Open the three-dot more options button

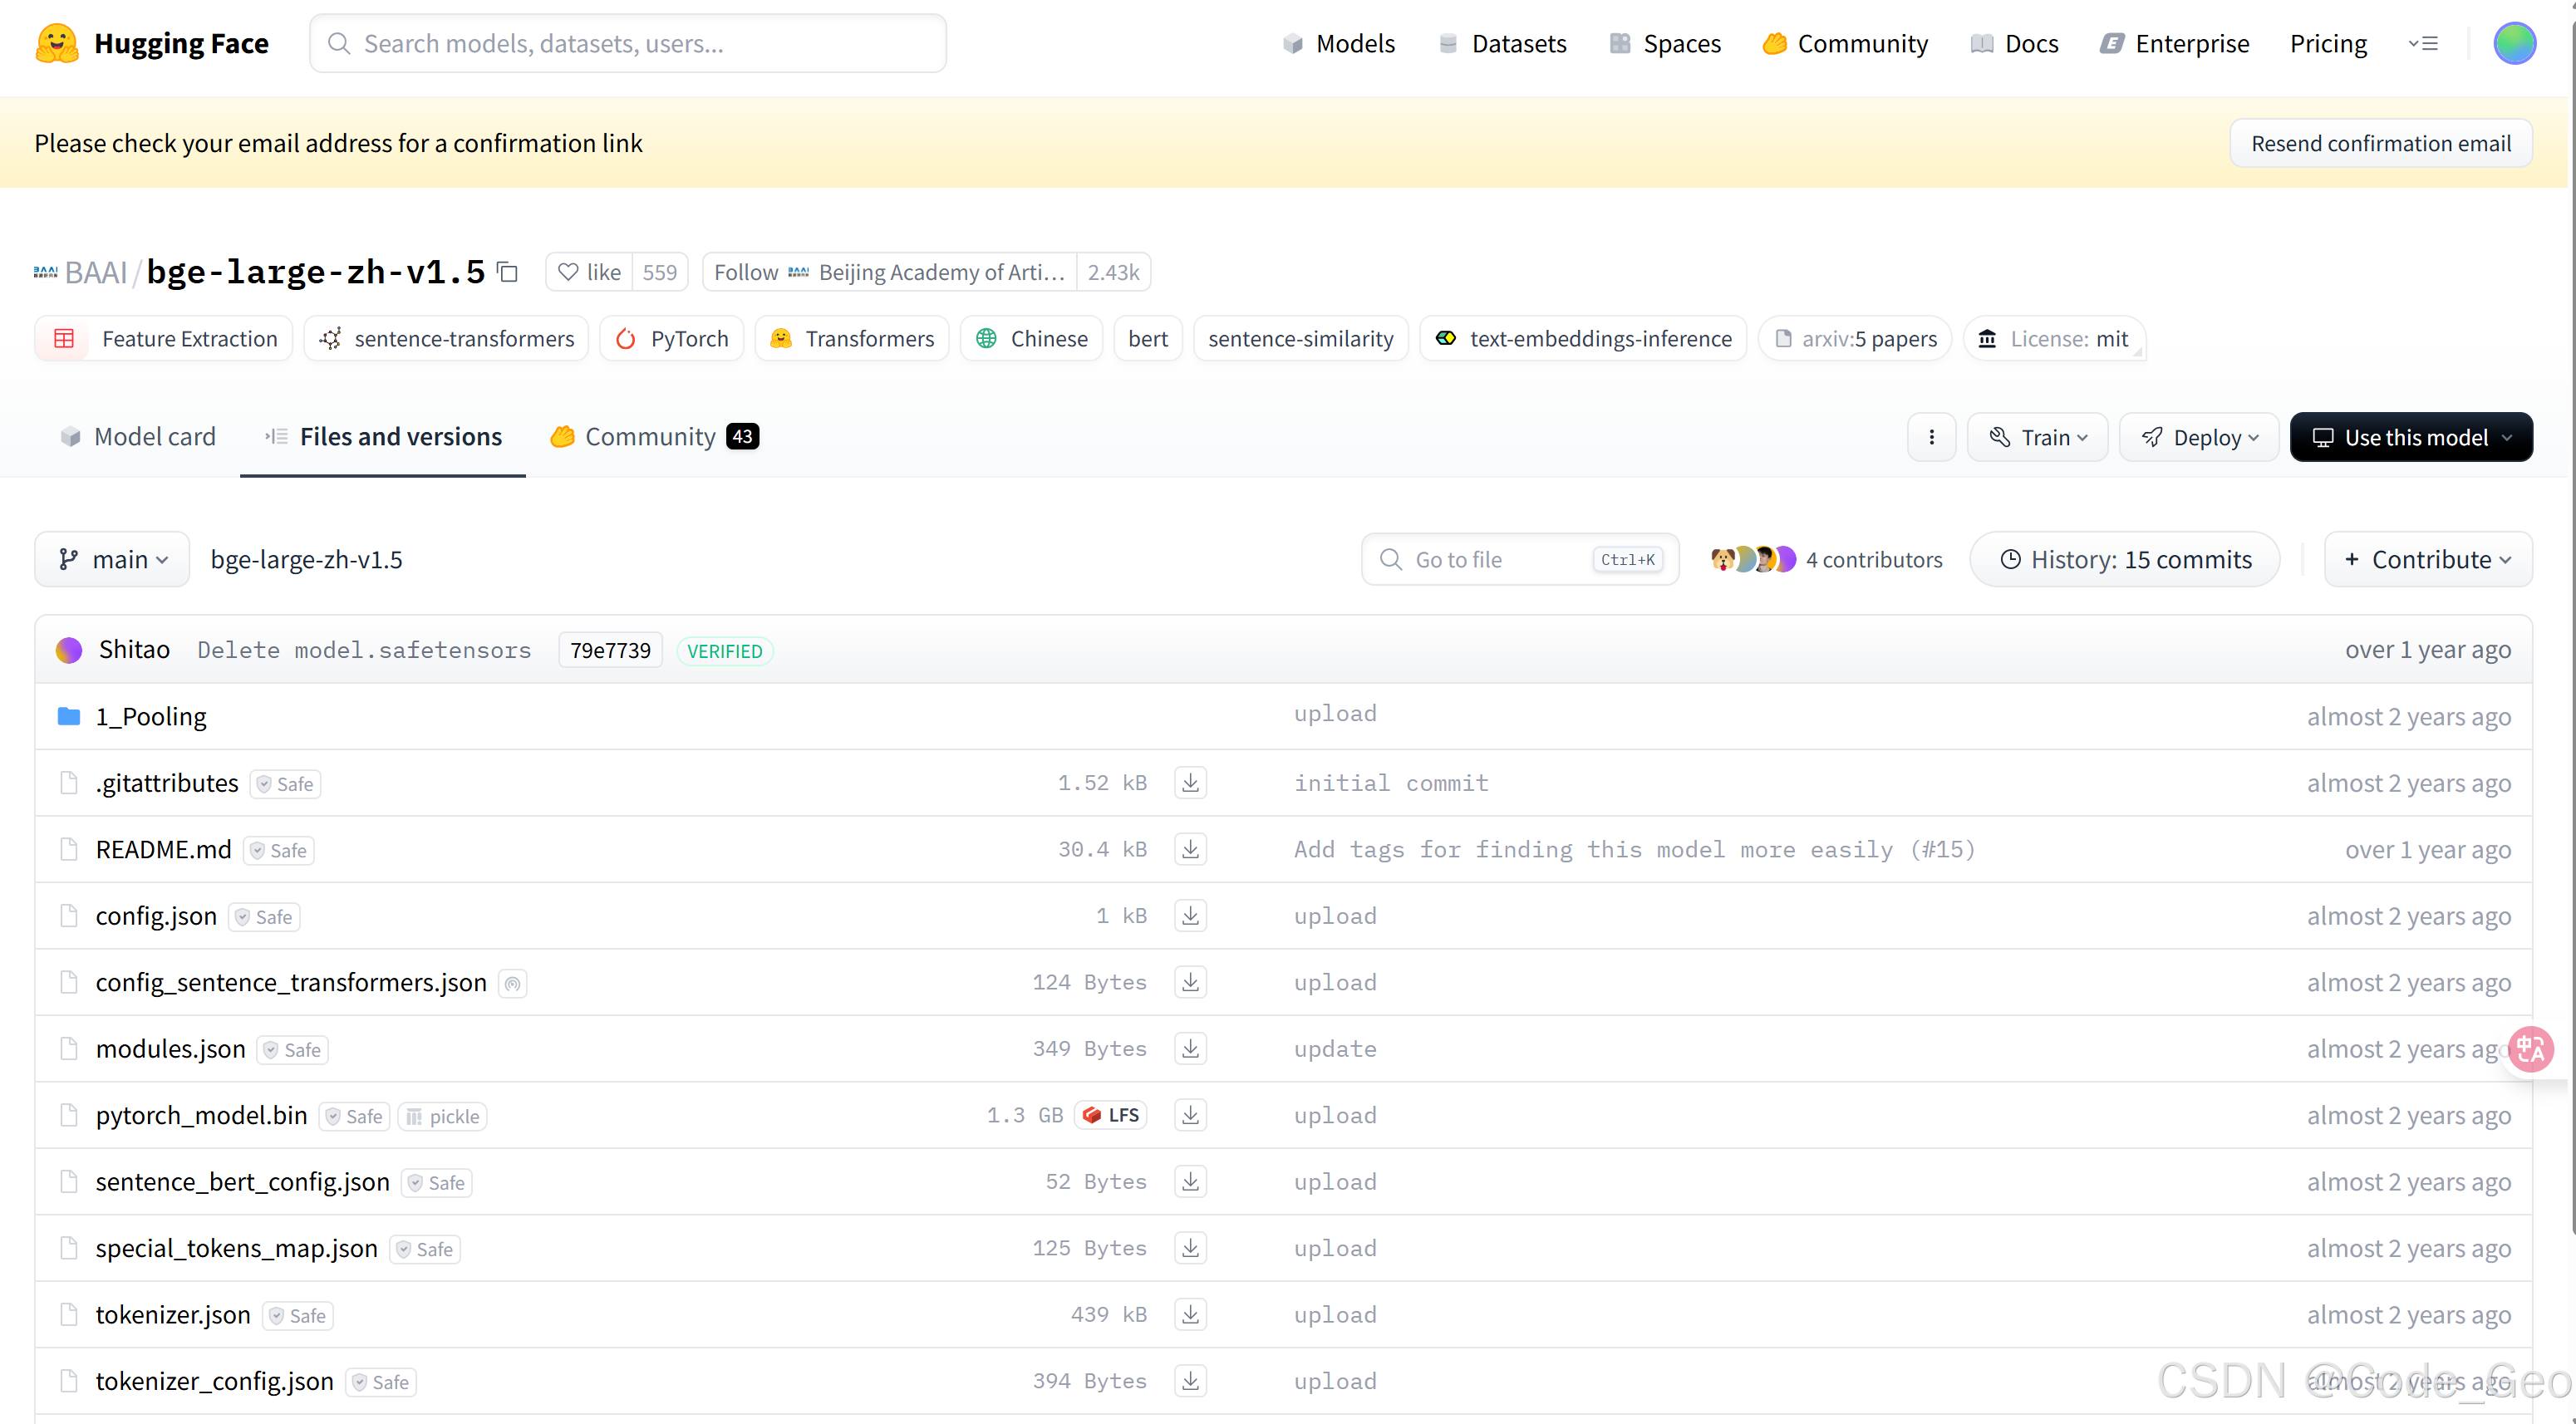(1931, 437)
